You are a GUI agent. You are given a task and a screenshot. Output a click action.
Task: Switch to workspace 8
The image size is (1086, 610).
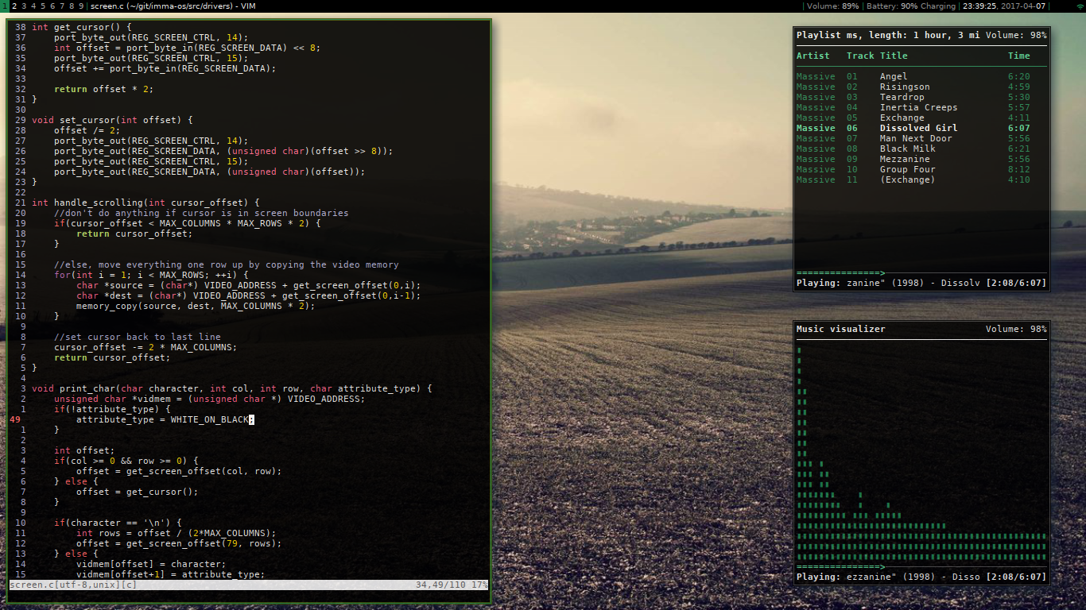click(x=71, y=6)
